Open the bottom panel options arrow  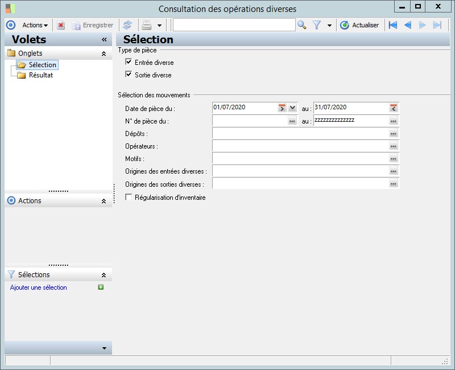pos(104,348)
